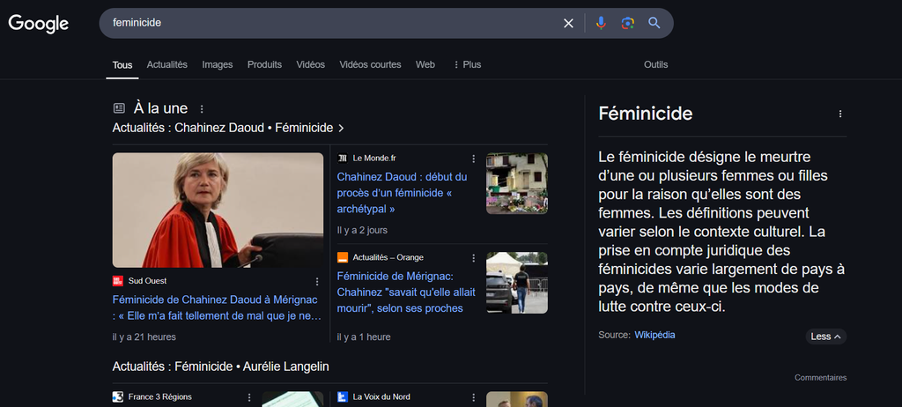Open Sud Ouest article thumbnail of judge
Image resolution: width=902 pixels, height=407 pixels.
tap(218, 210)
